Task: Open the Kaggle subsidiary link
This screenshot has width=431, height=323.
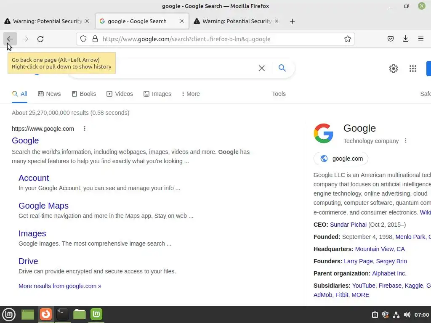Action: [414, 286]
